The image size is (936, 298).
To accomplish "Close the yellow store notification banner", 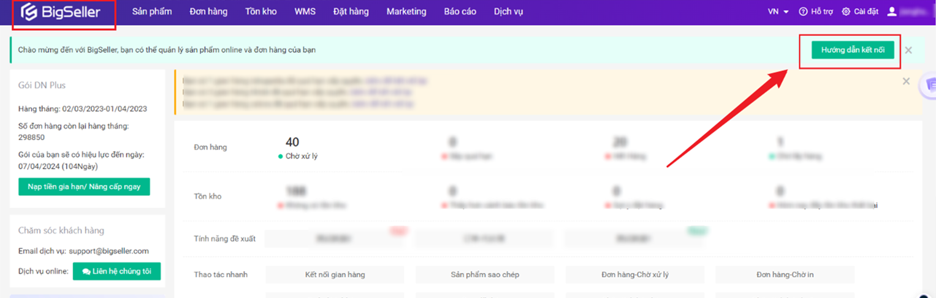I will point(906,81).
